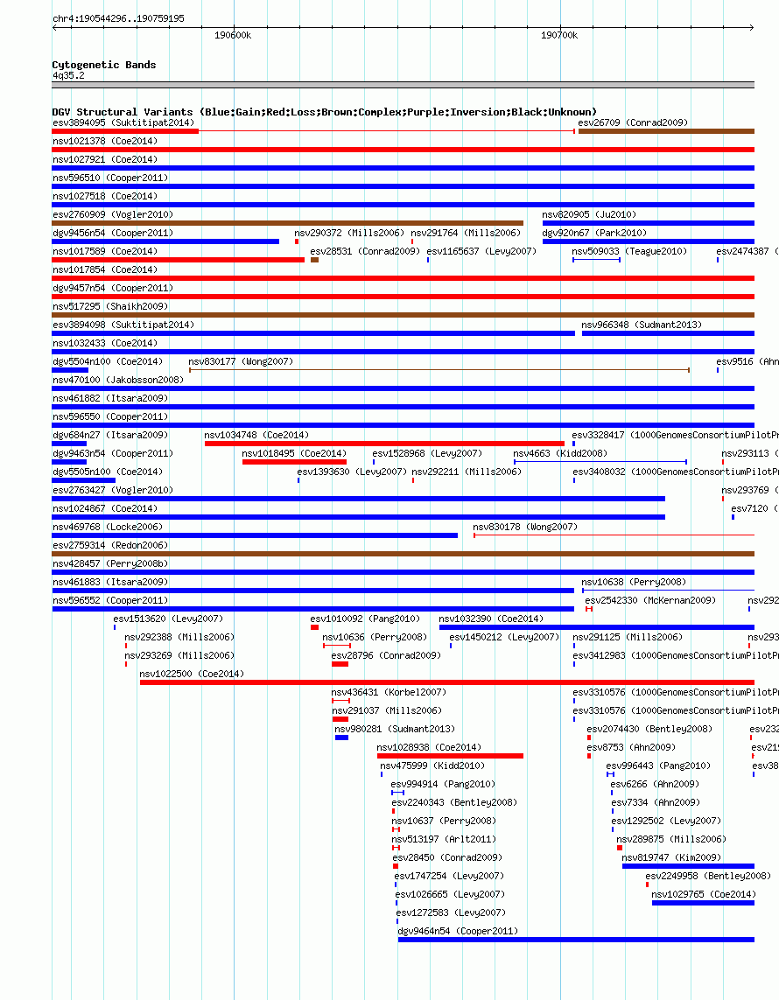
Task: Click nsv1032390 (Coe2014) label
Action: tap(491, 619)
